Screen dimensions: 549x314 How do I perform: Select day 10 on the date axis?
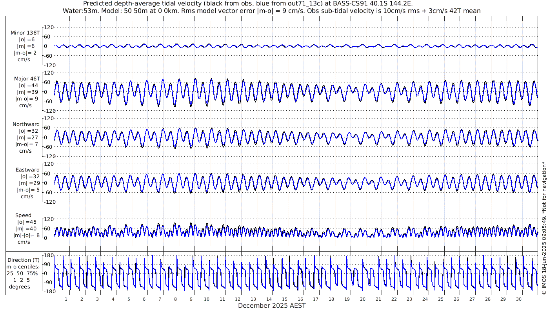tap(207, 299)
